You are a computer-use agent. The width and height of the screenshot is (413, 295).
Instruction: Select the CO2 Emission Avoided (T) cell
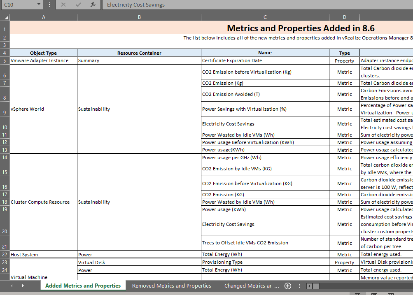(x=265, y=94)
